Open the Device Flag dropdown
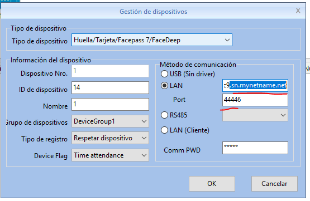Image resolution: width=310 pixels, height=201 pixels. click(110, 155)
